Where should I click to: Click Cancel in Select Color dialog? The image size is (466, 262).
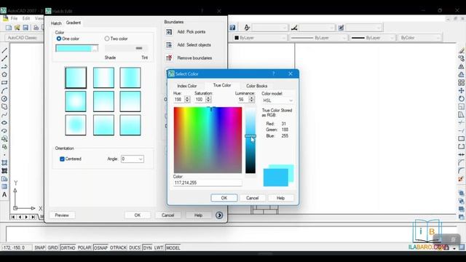click(x=252, y=198)
